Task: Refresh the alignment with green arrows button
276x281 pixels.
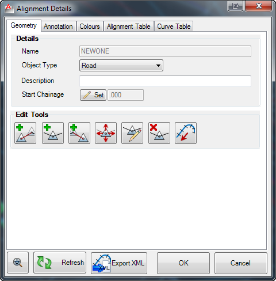Action: coord(60,263)
